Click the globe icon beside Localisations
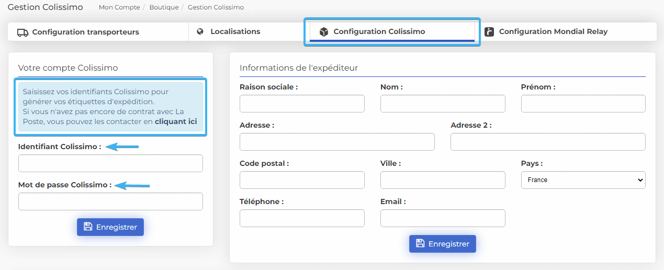Viewport: 664px width, 270px height. point(200,32)
